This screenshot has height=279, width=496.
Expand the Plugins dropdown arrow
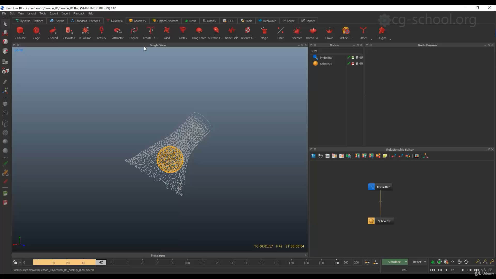pos(390,40)
